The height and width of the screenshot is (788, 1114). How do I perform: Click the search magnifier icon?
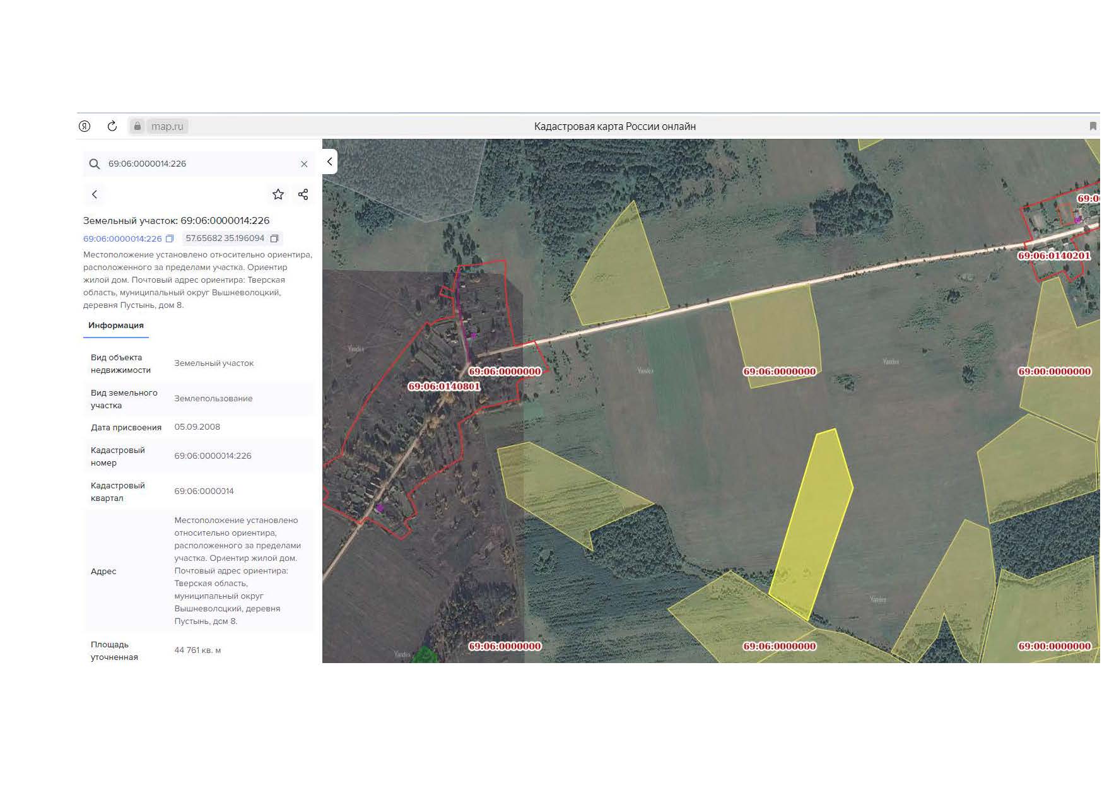[95, 164]
